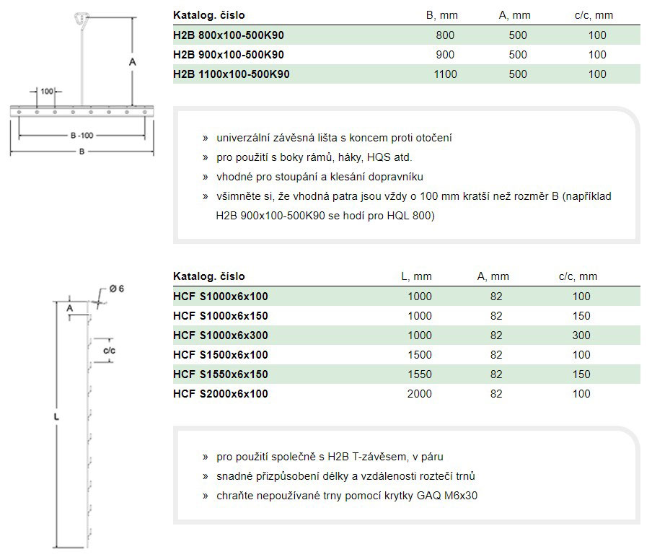Viewport: 652px width, 557px height.
Task: Click the 'Ø 6' label in hook diagram
Action: (x=117, y=289)
